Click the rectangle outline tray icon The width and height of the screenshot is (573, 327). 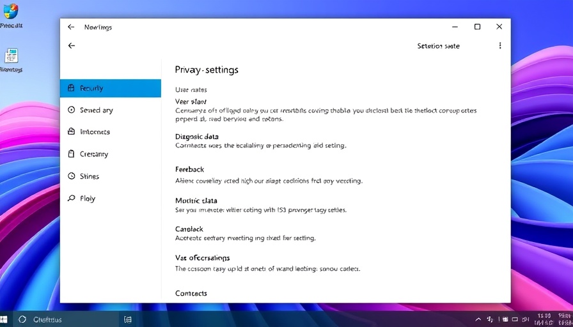[515, 320]
